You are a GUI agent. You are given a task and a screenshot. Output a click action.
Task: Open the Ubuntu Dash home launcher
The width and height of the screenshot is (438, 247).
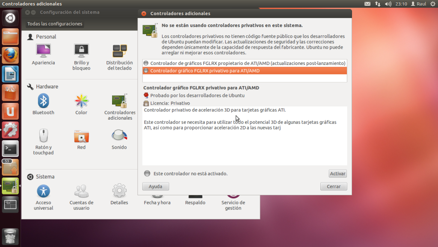pyautogui.click(x=10, y=18)
